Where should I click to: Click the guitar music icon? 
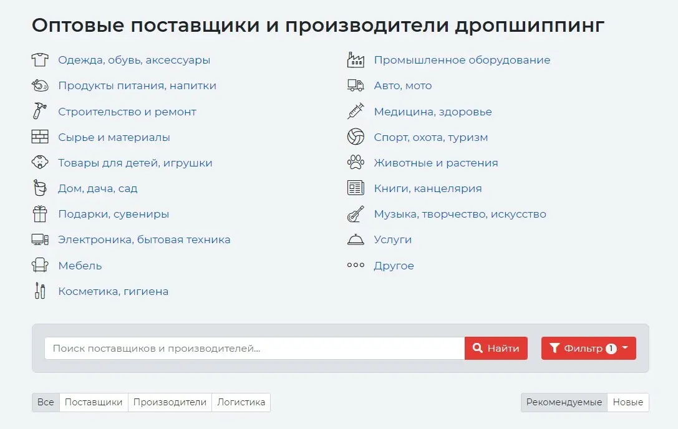coord(356,214)
